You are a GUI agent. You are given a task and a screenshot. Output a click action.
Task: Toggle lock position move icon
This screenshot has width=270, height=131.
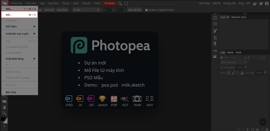click(x=238, y=73)
